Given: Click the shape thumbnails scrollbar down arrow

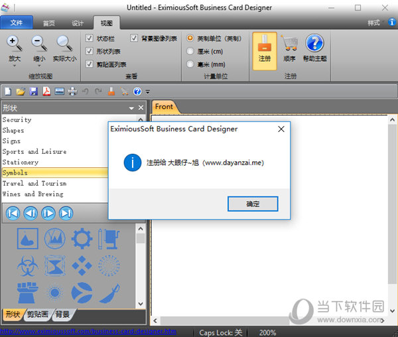Looking at the screenshot, I should [141, 304].
